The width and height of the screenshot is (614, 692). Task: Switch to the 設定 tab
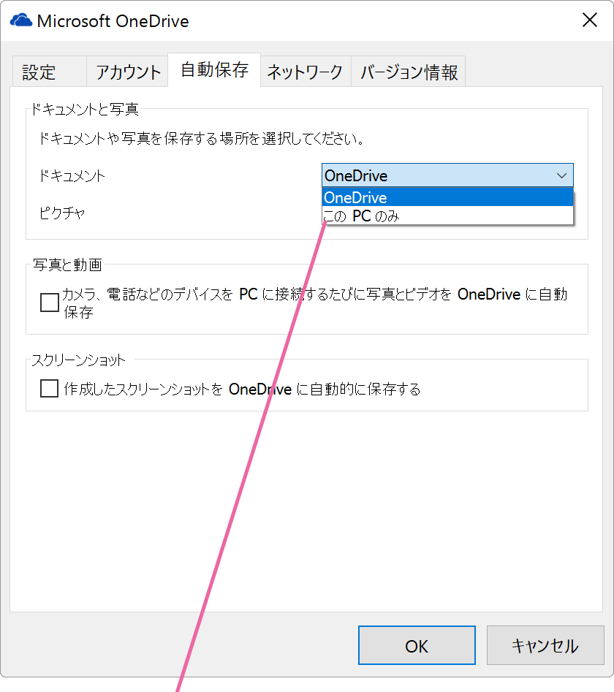pos(50,72)
